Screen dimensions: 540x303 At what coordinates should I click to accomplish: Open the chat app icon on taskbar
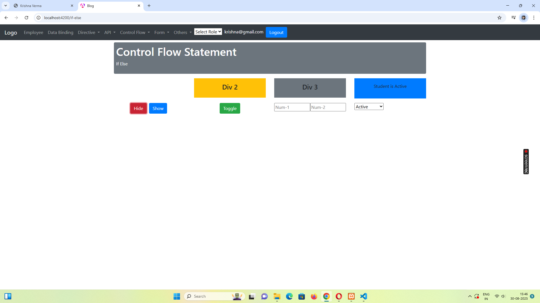(x=264, y=296)
